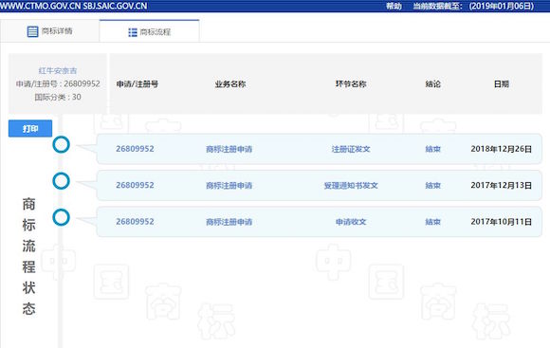This screenshot has height=348, width=550.
Task: Click 结束 in the 注册证发文 row
Action: click(x=432, y=149)
